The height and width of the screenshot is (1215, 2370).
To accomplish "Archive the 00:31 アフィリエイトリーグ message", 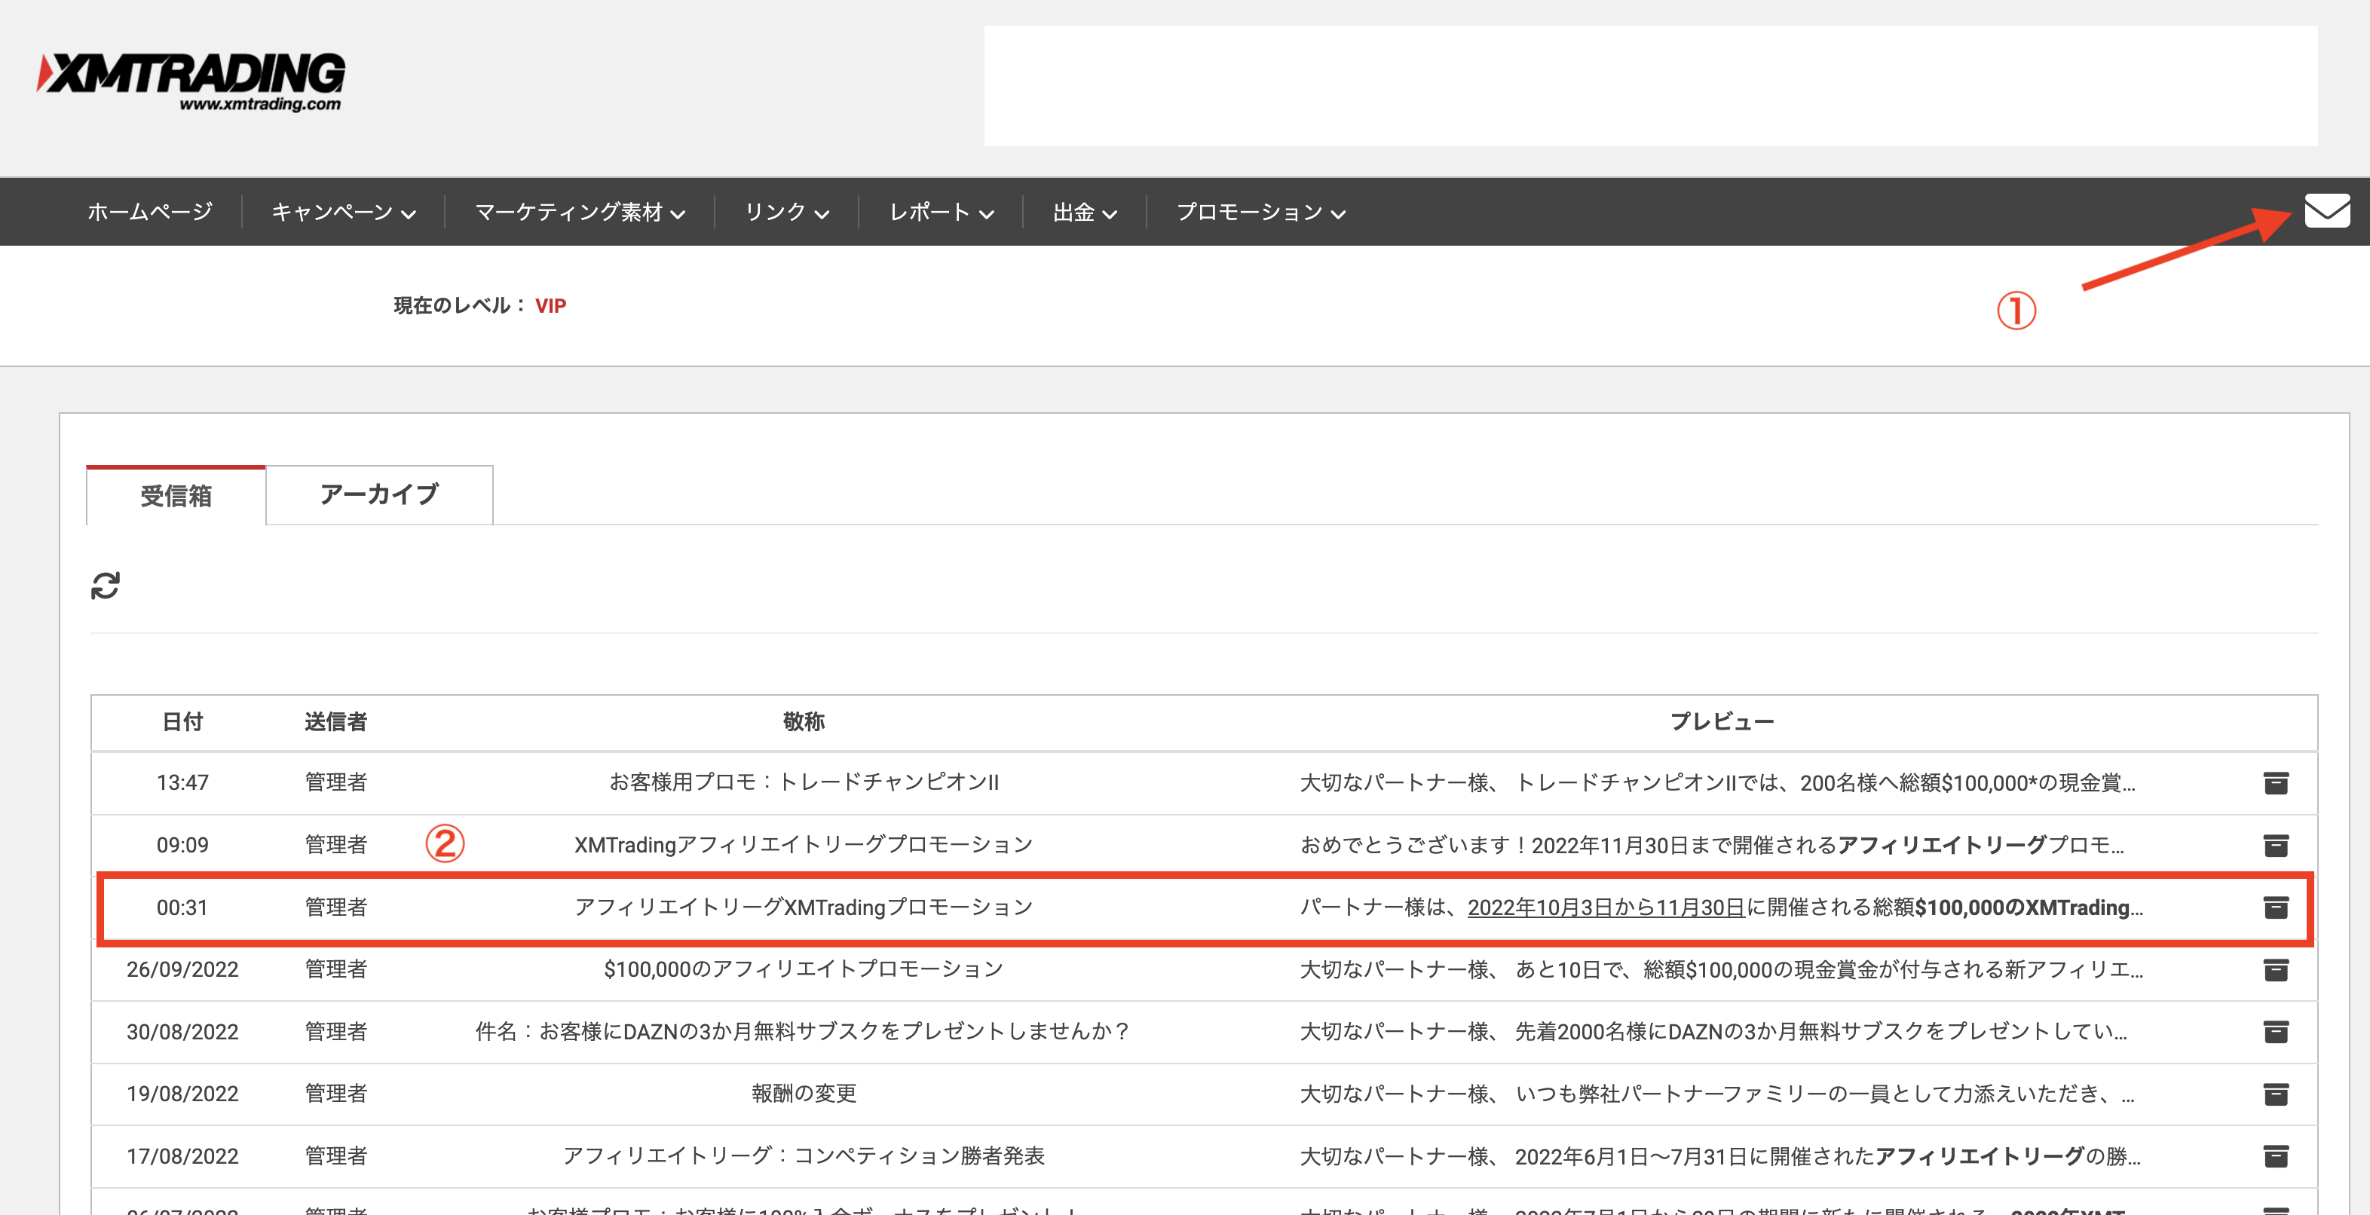I will (x=2275, y=907).
